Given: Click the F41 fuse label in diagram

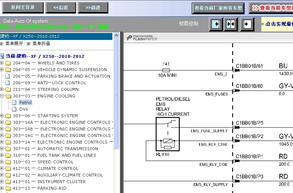Looking at the screenshot, I should point(166,64).
